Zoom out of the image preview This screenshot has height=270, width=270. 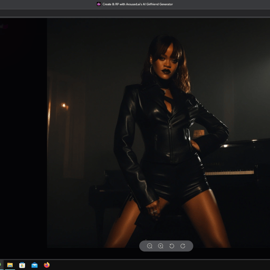click(150, 246)
